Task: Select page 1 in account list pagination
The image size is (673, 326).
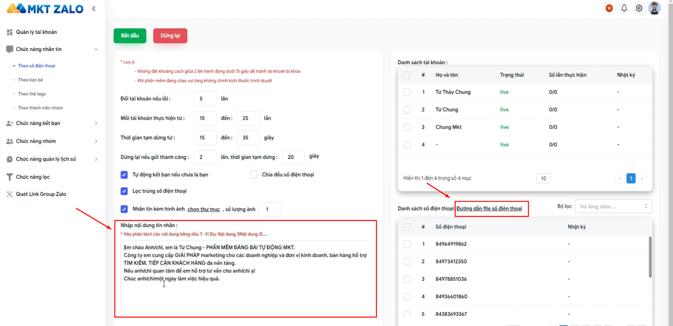Action: pyautogui.click(x=631, y=179)
